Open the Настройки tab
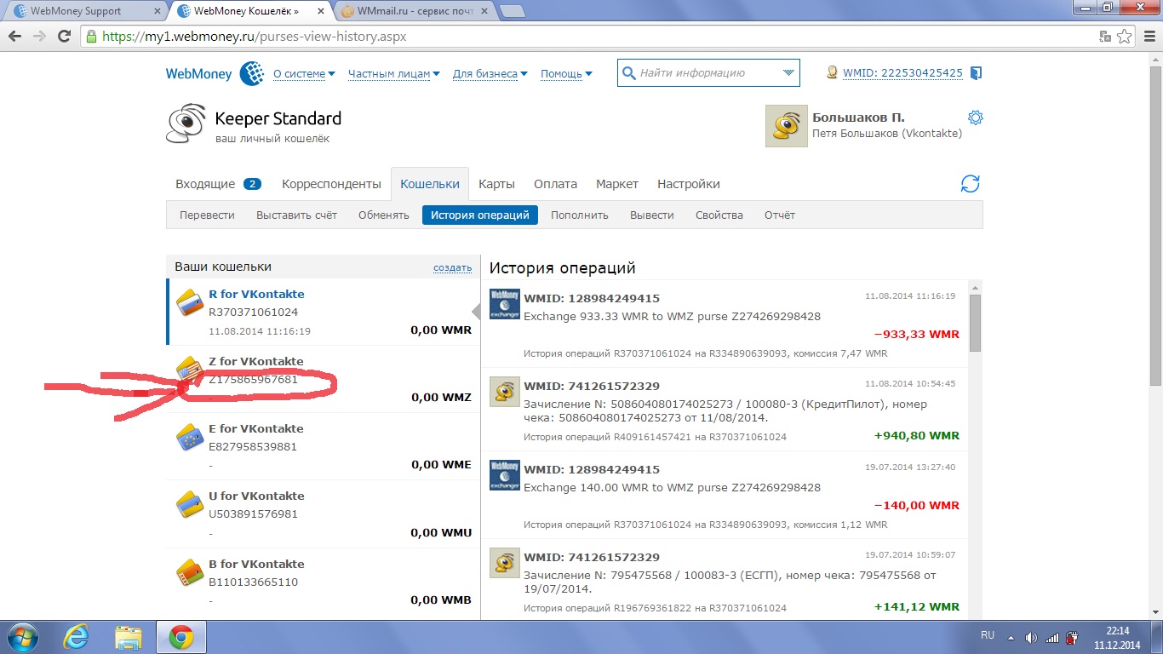 point(689,184)
